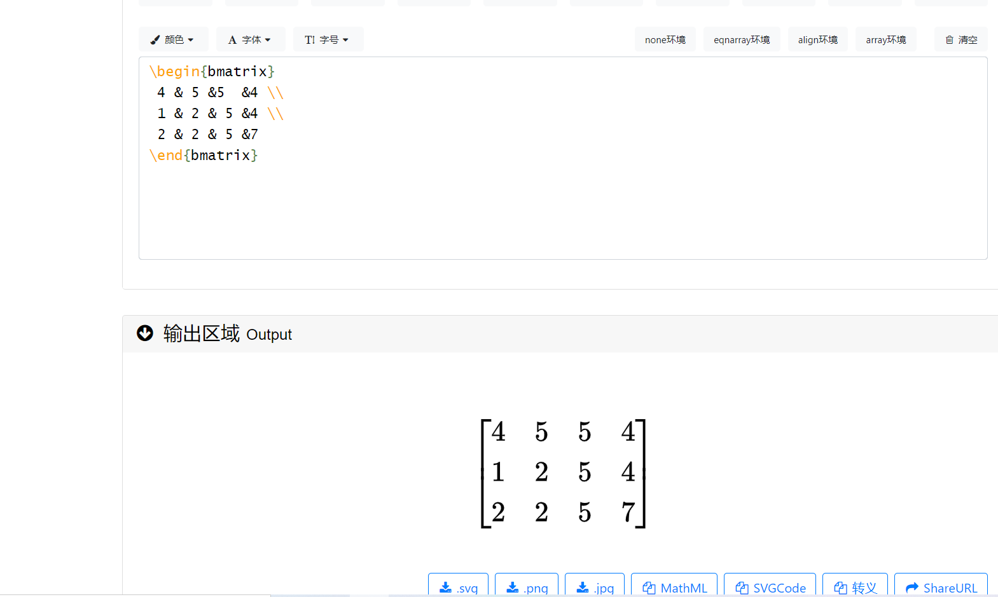
Task: Click the row '2 & 2 & 5 &7' in editor
Action: 207,134
